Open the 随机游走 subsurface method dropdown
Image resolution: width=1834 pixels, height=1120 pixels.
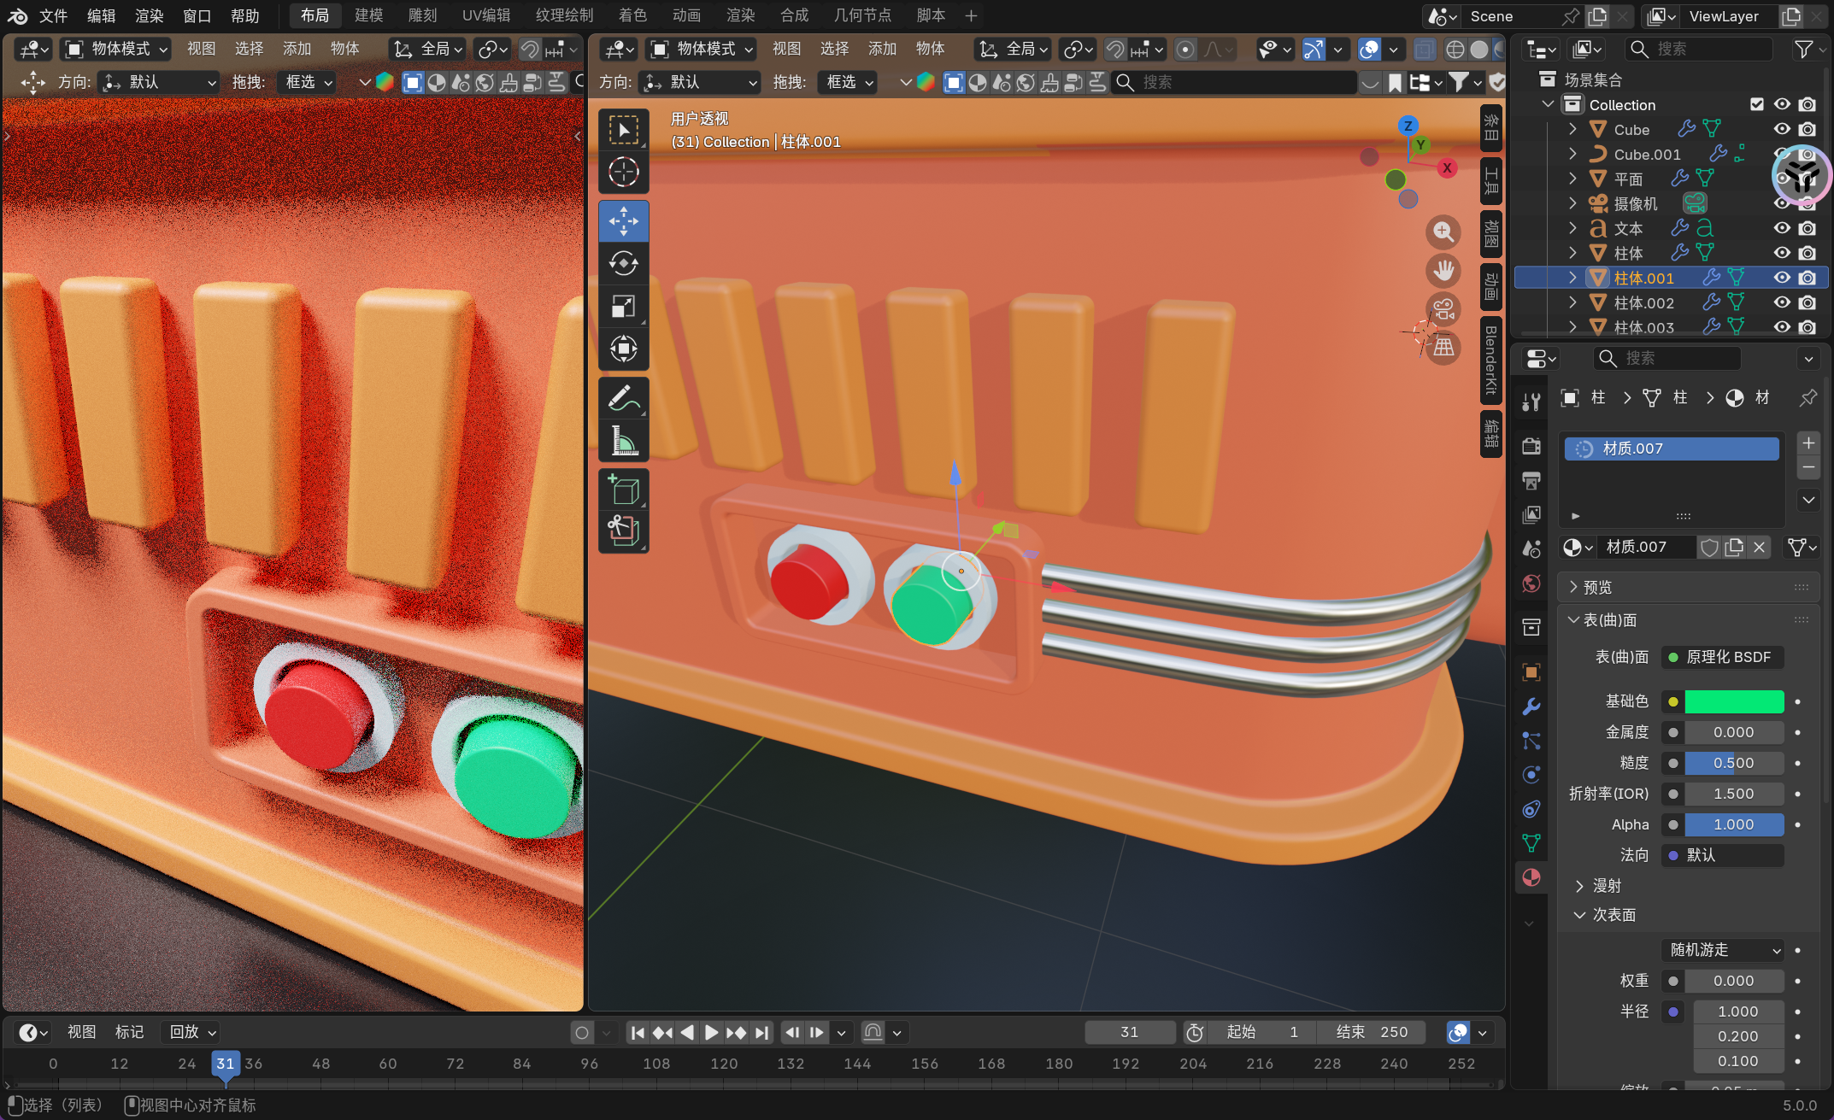[1725, 950]
